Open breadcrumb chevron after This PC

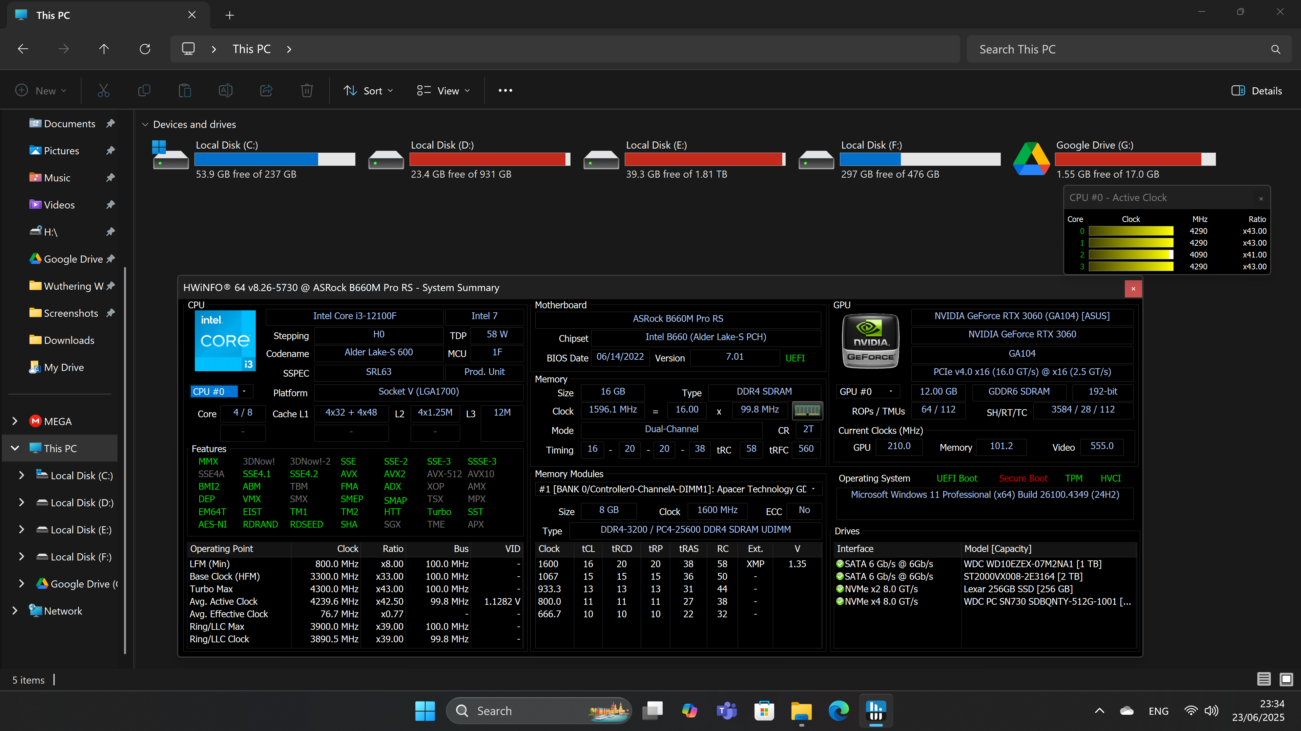click(x=289, y=49)
